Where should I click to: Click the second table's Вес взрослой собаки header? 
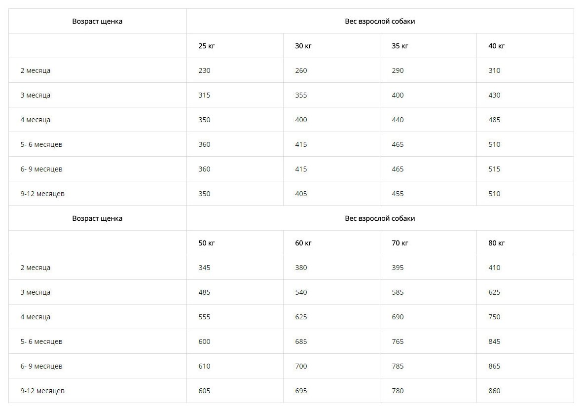pyautogui.click(x=380, y=218)
